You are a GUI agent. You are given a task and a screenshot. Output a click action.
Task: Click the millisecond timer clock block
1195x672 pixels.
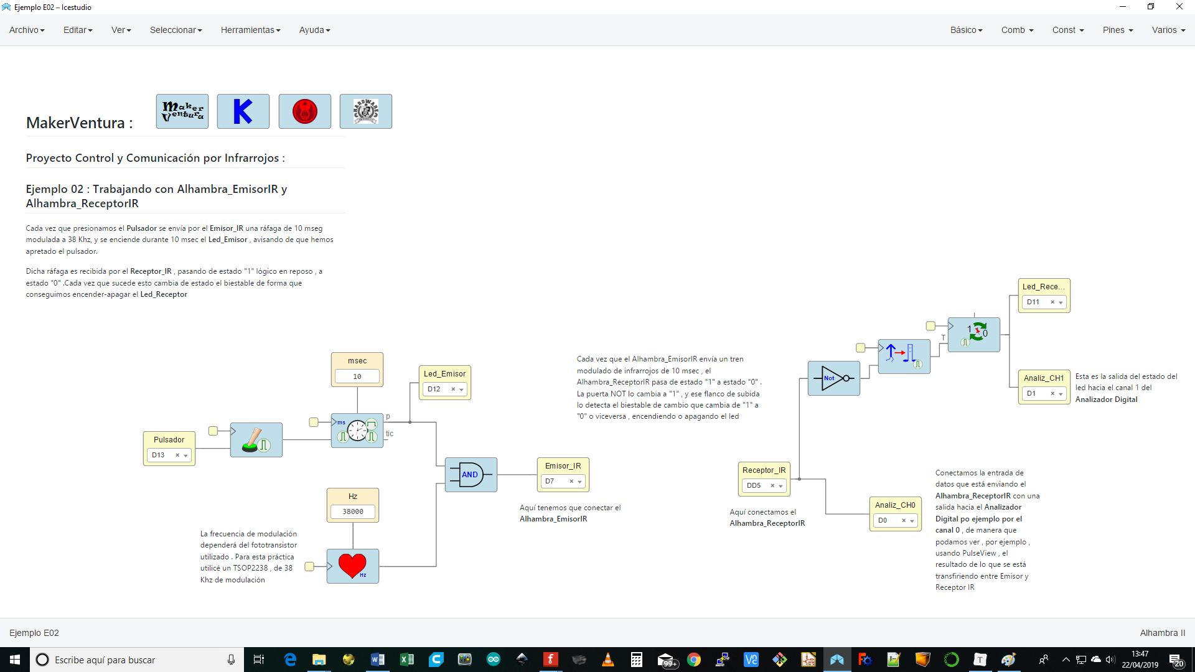click(x=357, y=431)
